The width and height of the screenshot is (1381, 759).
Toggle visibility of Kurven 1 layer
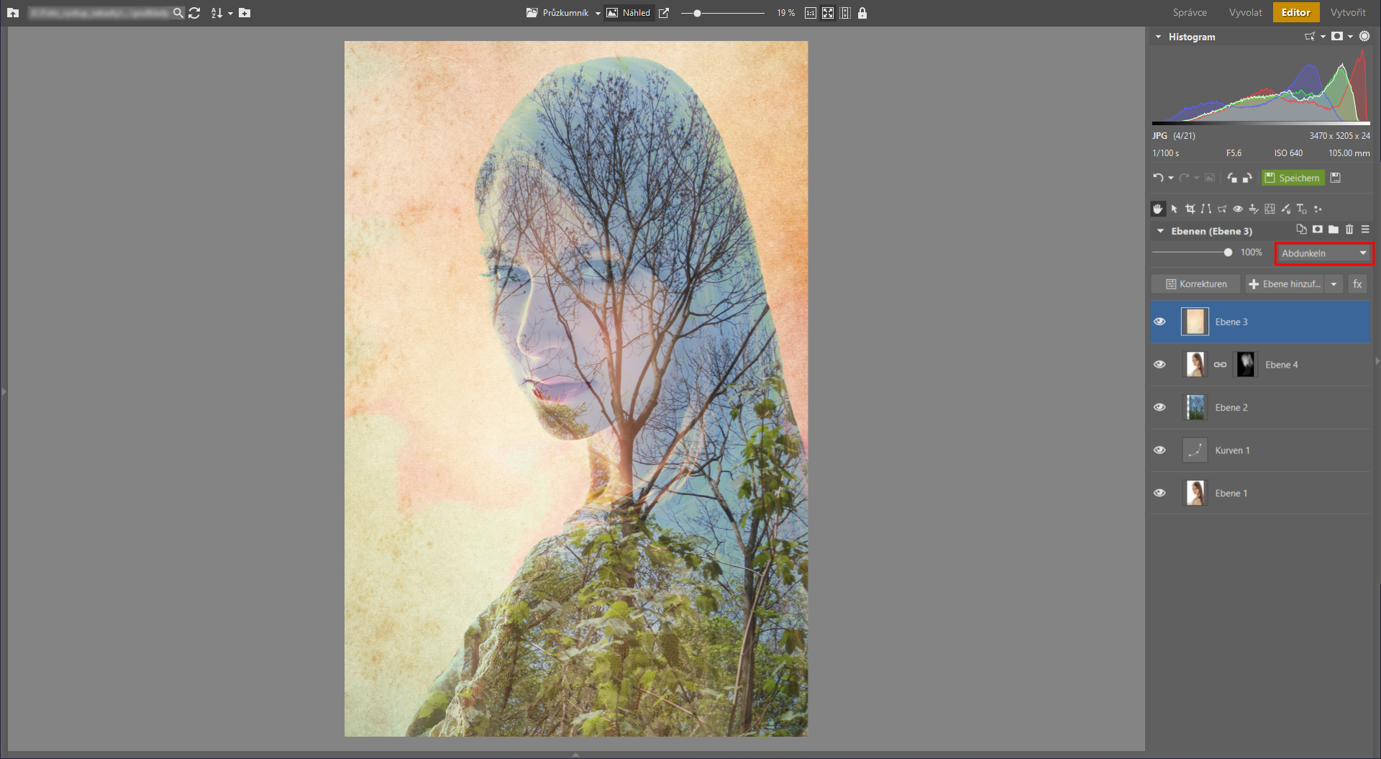[x=1159, y=450]
